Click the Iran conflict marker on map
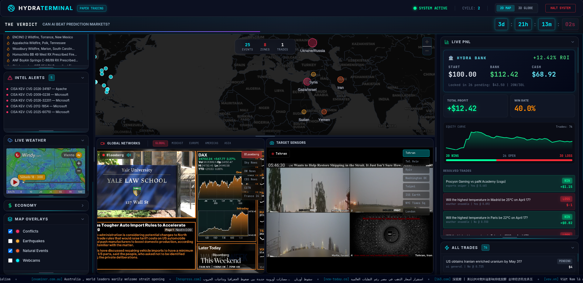583x283 pixels. 341,80
